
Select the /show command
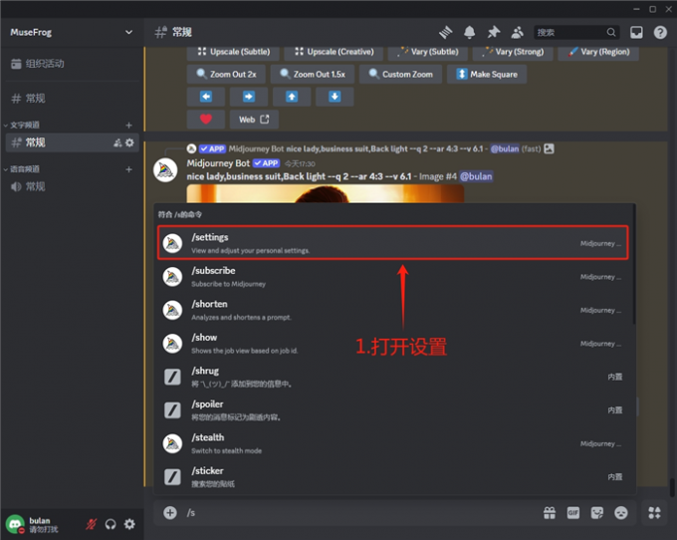[x=393, y=343]
